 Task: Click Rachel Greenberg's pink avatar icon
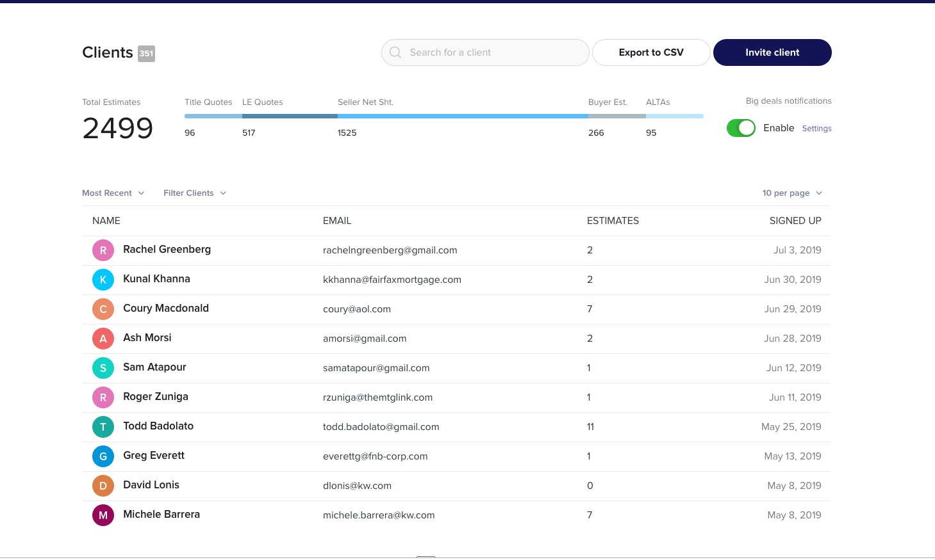pos(103,250)
